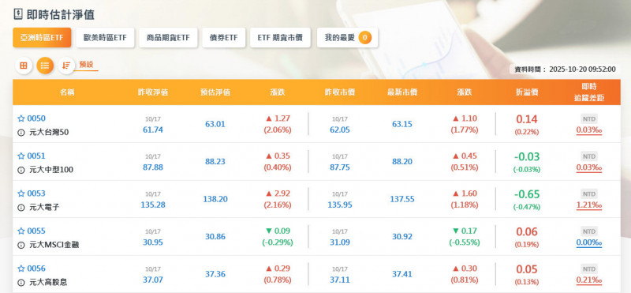631x293 pixels.
Task: Open ETF code 0055 link
Action: pos(36,231)
